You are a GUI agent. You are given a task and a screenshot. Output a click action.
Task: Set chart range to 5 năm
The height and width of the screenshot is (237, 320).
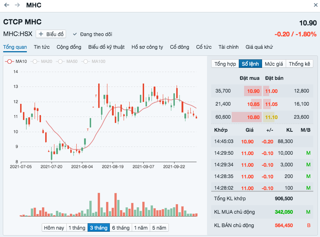click(x=159, y=227)
